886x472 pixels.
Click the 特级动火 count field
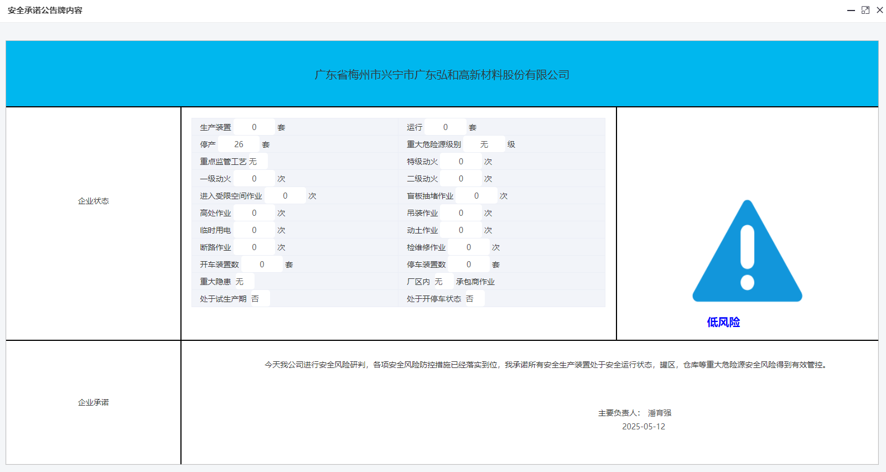coord(461,162)
